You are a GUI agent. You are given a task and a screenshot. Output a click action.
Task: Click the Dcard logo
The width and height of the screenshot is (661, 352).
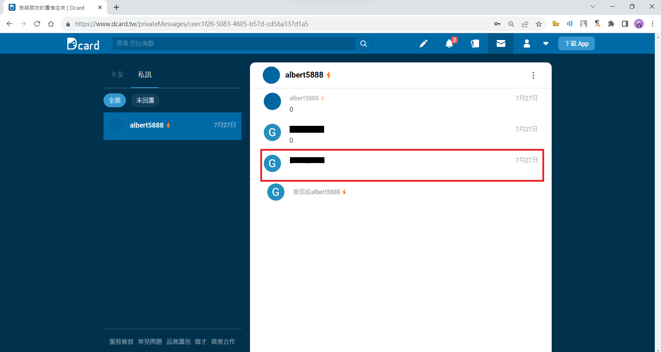click(x=83, y=44)
